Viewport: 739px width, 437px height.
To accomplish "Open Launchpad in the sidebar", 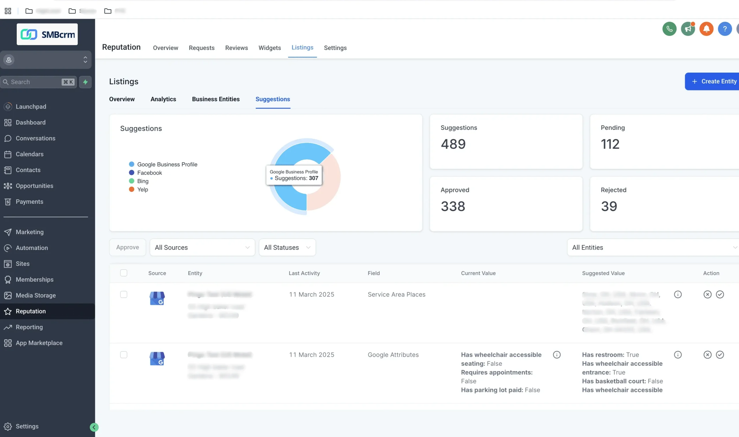I will (x=31, y=107).
